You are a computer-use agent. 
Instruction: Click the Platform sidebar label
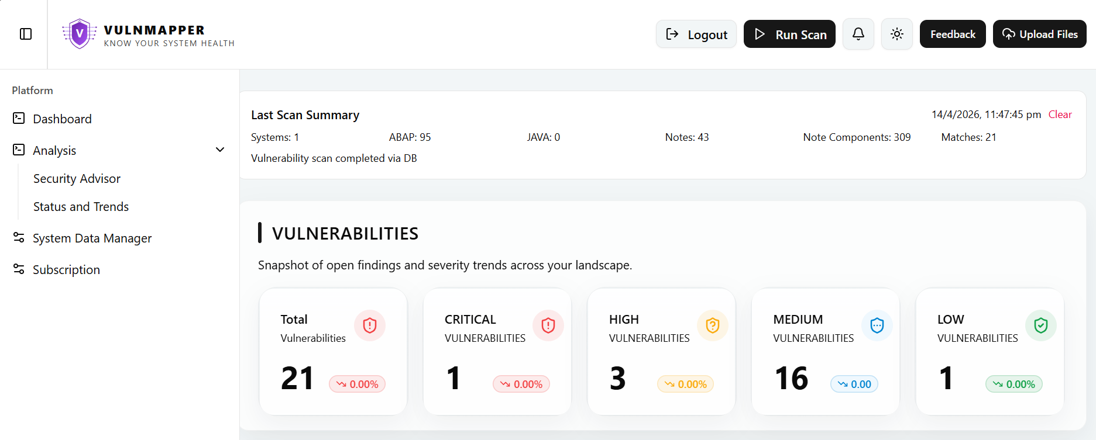point(32,91)
